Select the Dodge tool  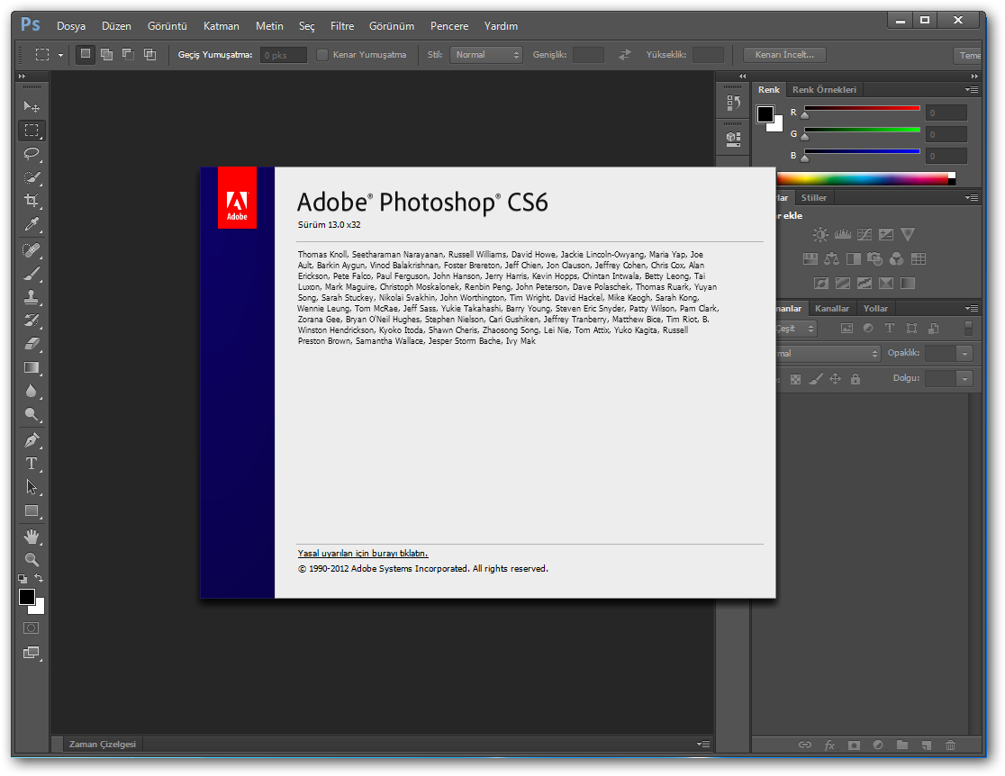click(32, 415)
